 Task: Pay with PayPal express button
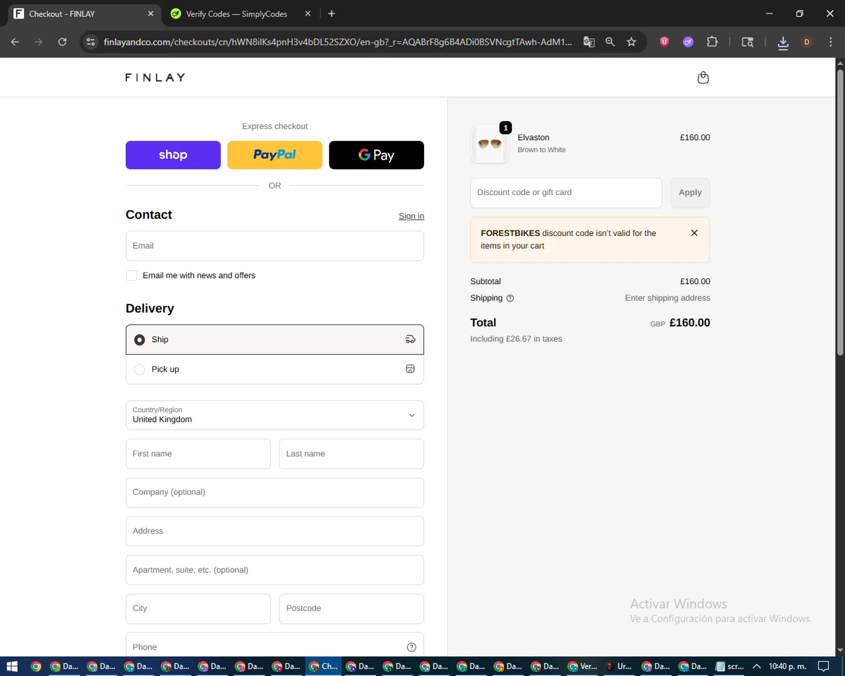pyautogui.click(x=275, y=155)
